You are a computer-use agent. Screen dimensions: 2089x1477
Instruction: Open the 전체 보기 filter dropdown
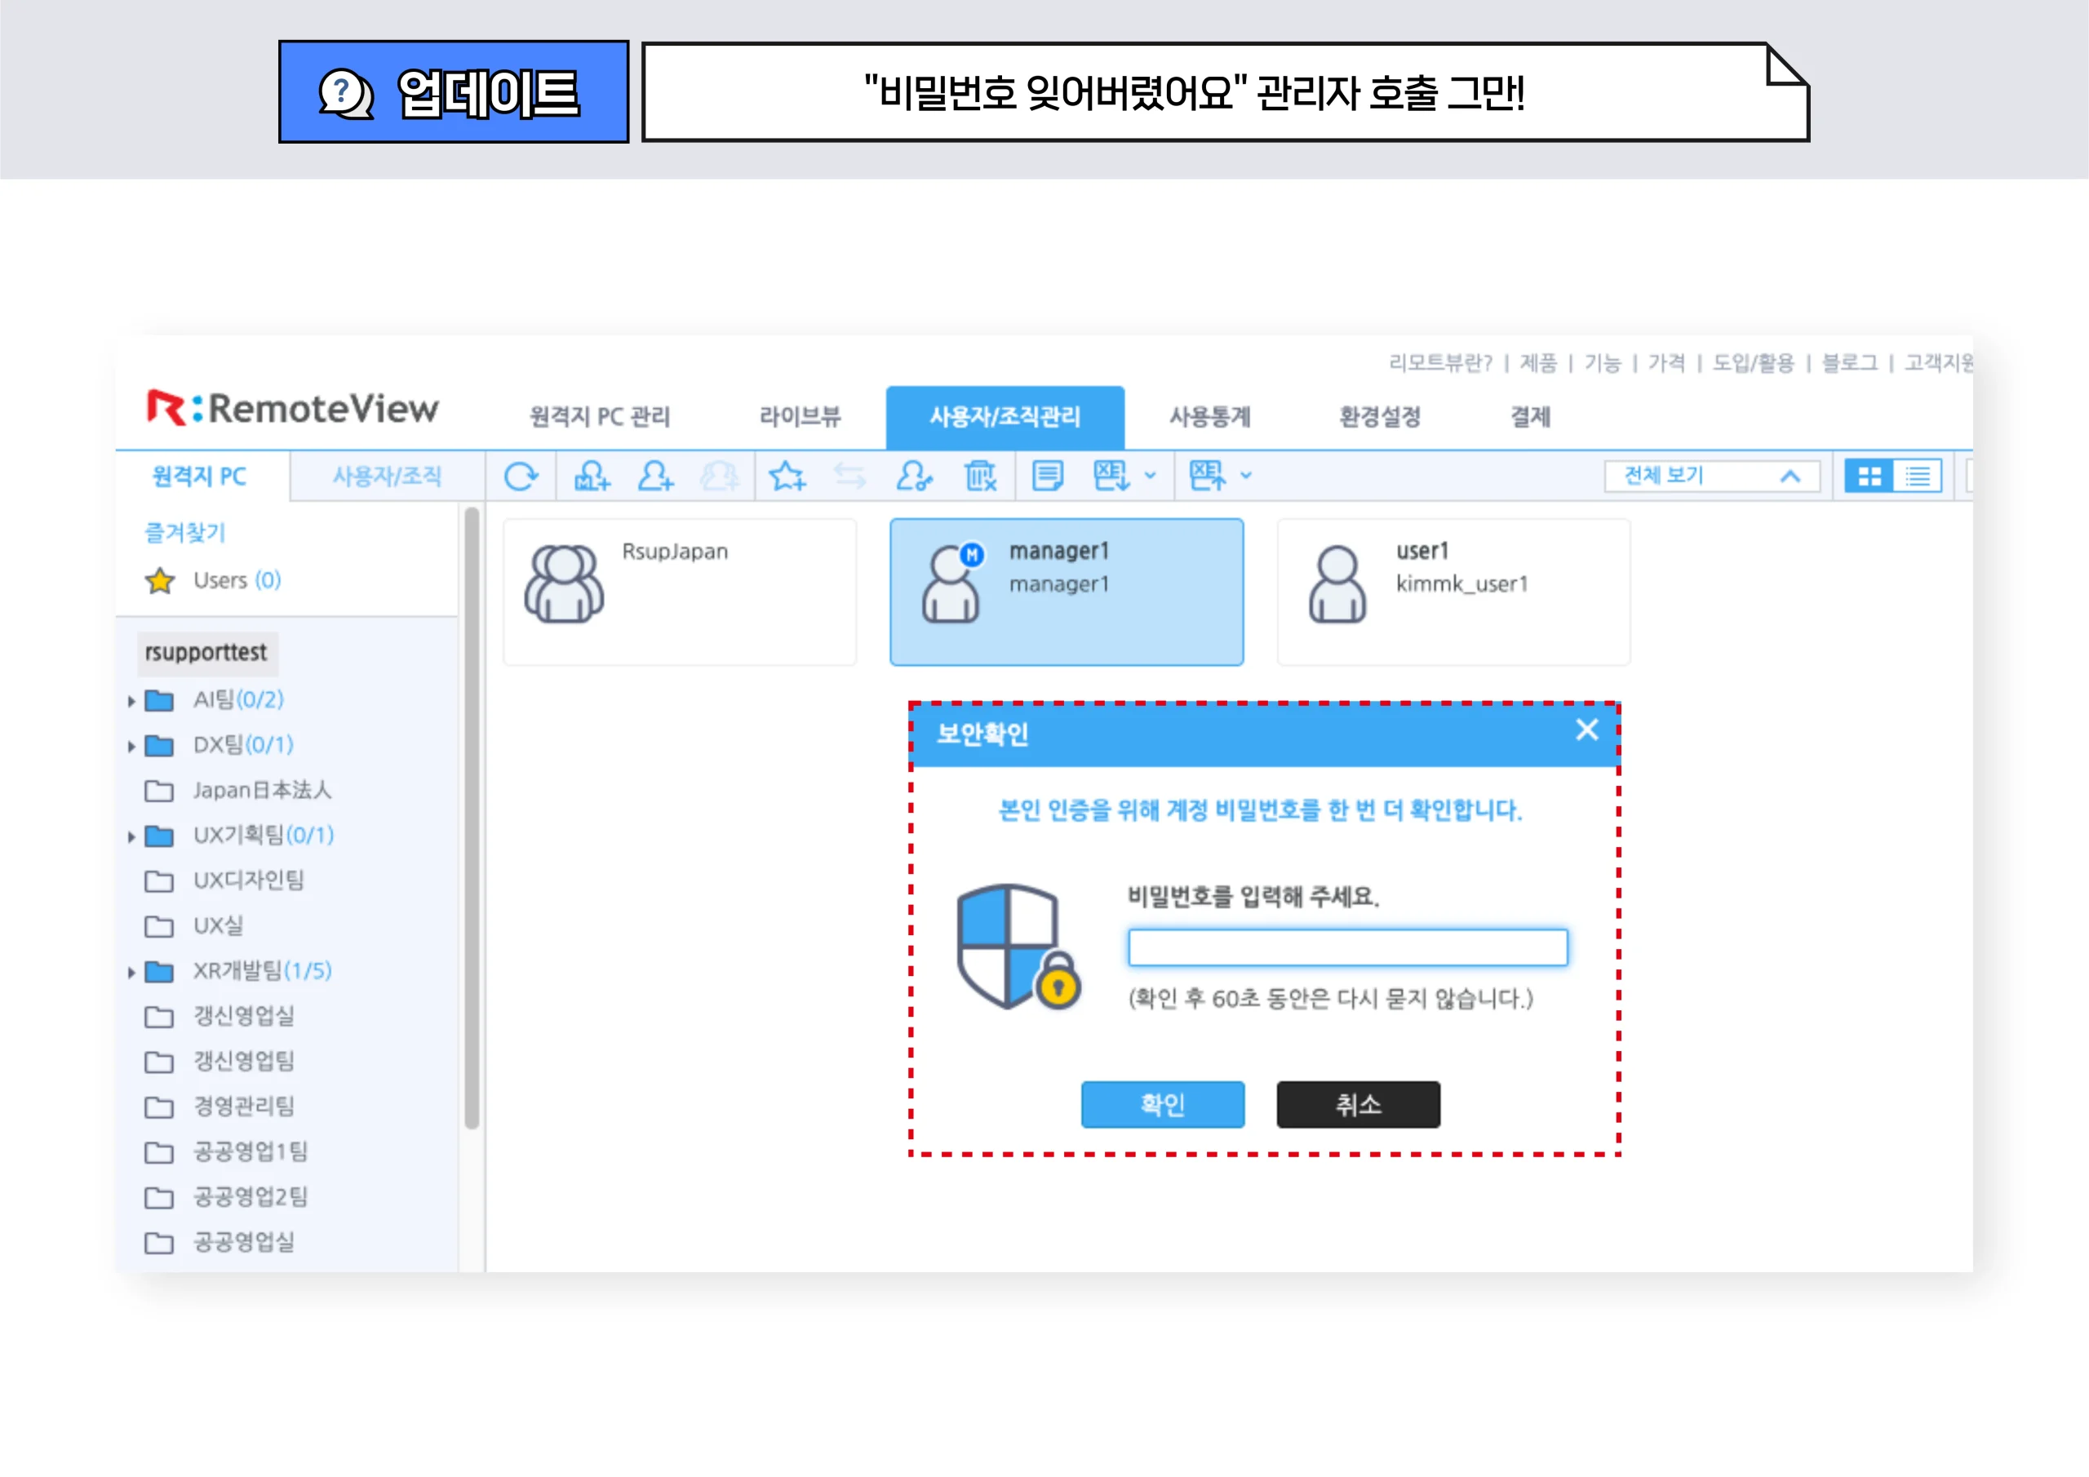click(x=1709, y=475)
